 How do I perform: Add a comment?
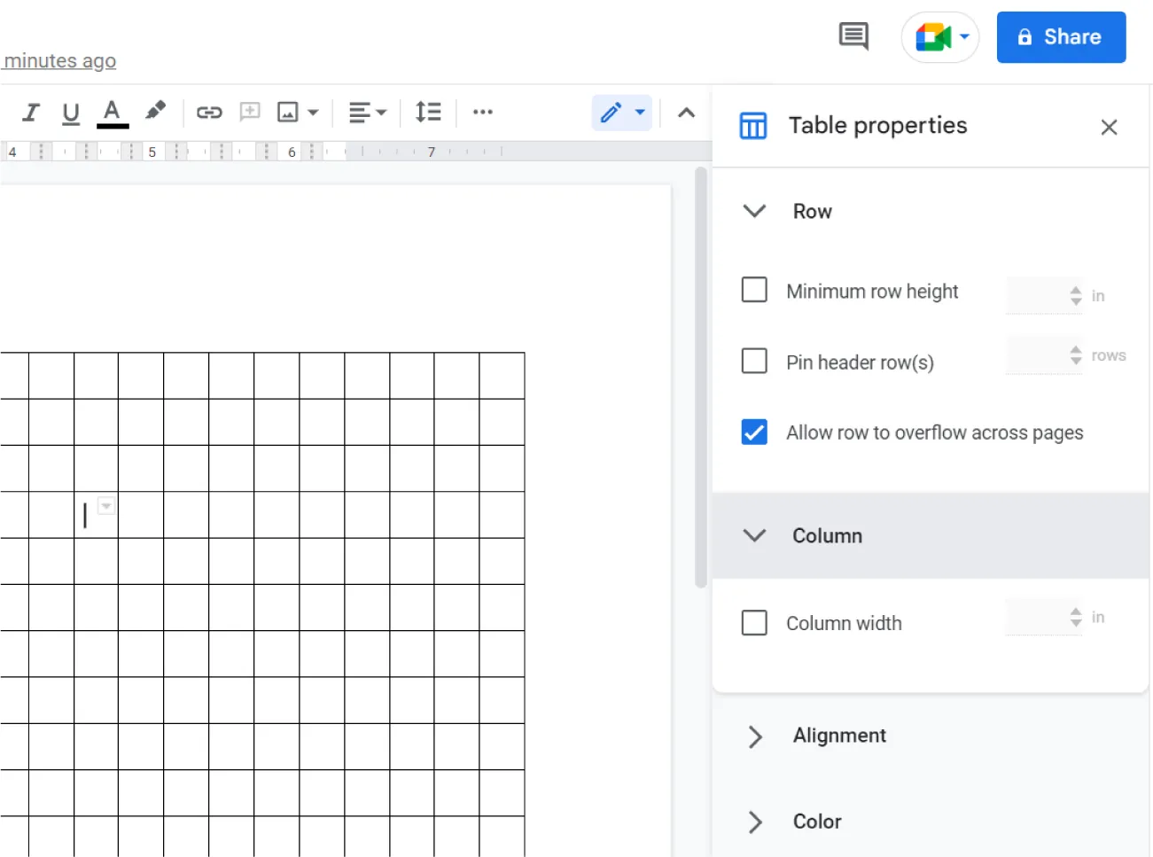pos(249,113)
